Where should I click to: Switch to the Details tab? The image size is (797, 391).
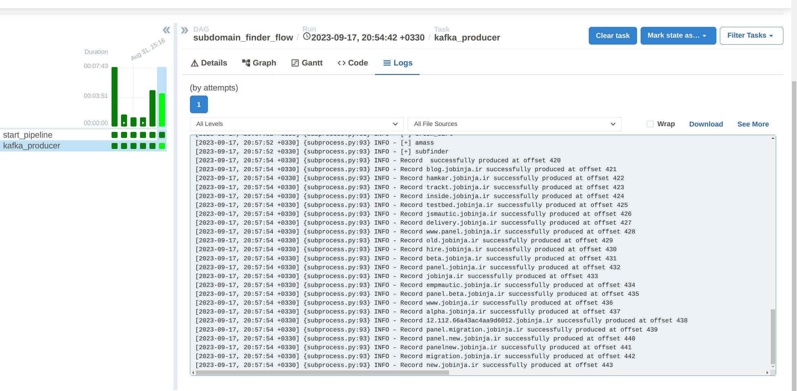pyautogui.click(x=209, y=63)
